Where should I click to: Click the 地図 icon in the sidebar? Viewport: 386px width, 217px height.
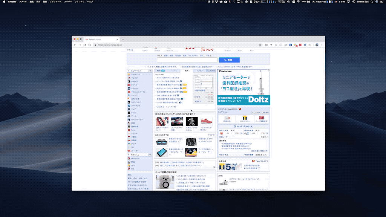coord(129,123)
